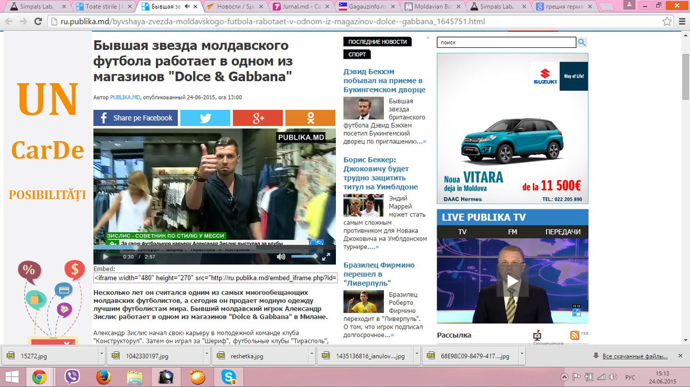Open File Explorer from the taskbar
690x387 pixels.
[x=134, y=377]
